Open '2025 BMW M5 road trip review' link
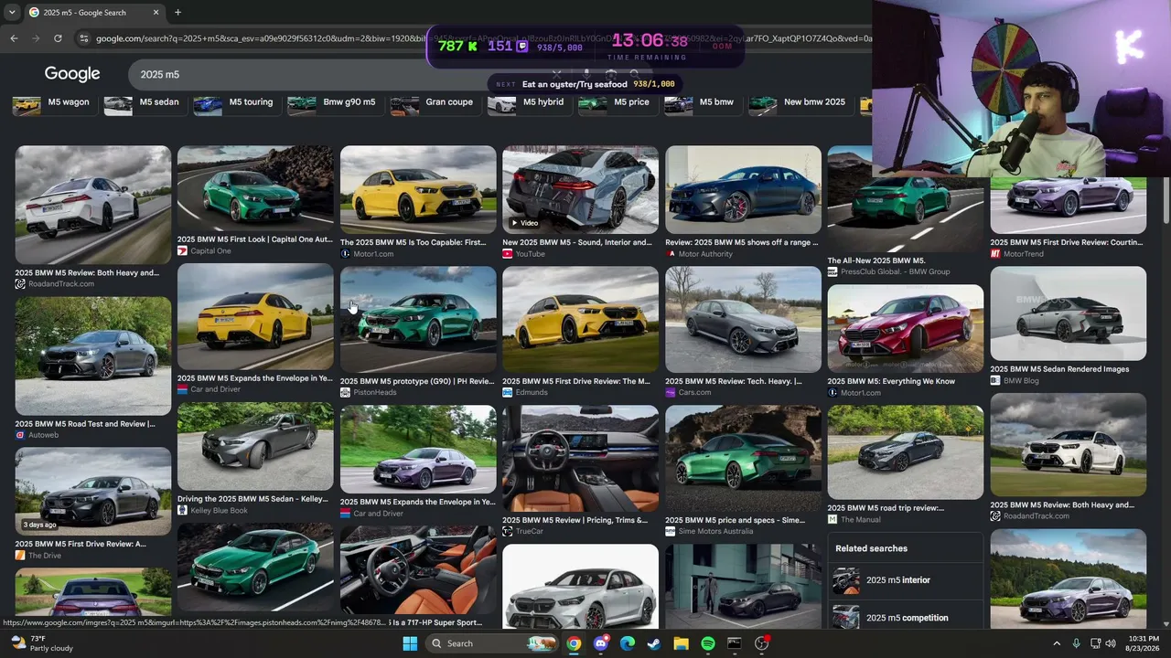Viewport: 1171px width, 658px height. (x=886, y=508)
